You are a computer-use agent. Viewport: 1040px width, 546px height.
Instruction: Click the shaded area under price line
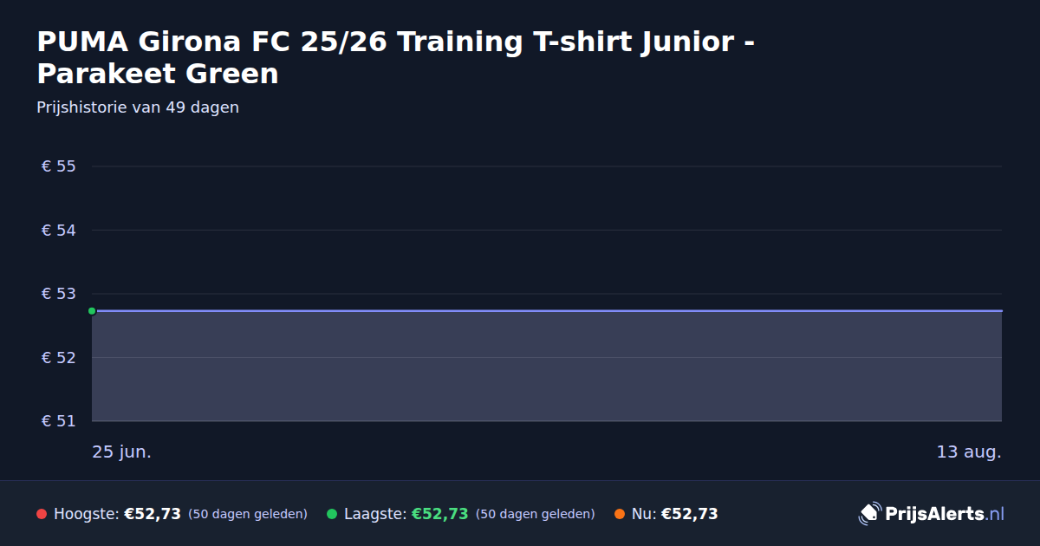click(x=547, y=367)
